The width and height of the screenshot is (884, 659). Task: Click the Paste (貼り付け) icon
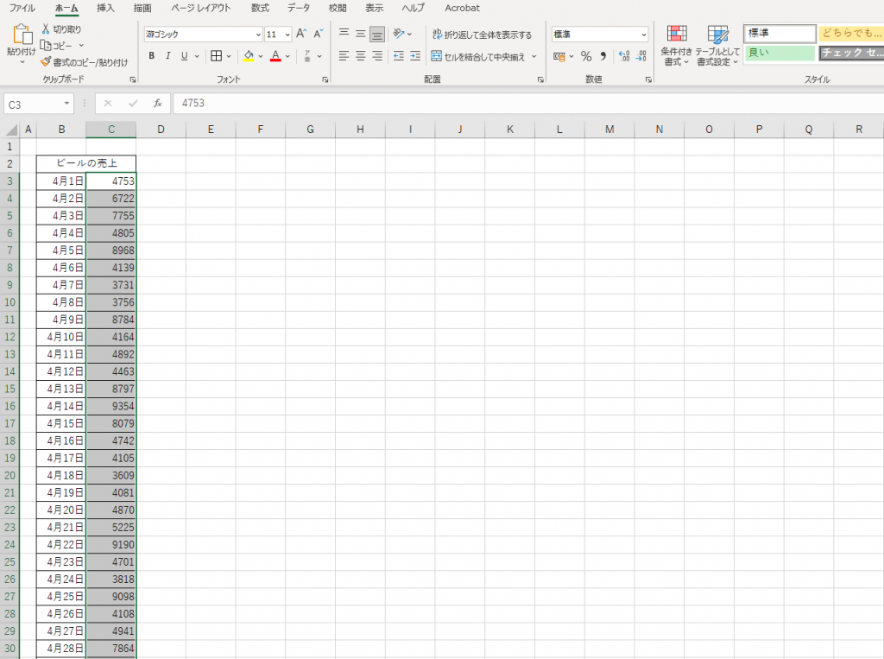click(22, 35)
